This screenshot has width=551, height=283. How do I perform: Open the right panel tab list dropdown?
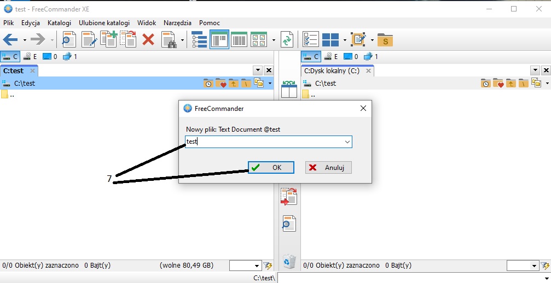pyautogui.click(x=535, y=70)
